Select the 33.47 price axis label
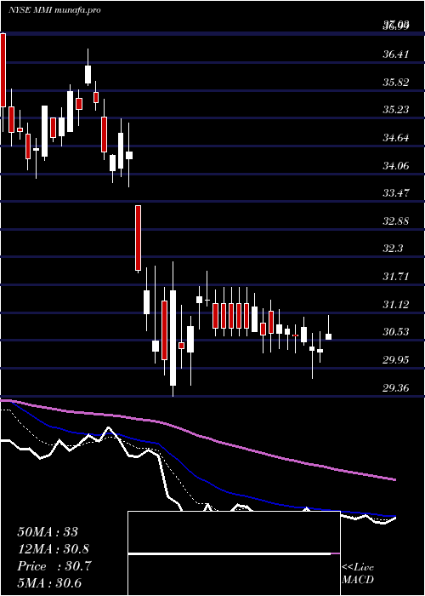This screenshot has height=596, width=425. [396, 193]
